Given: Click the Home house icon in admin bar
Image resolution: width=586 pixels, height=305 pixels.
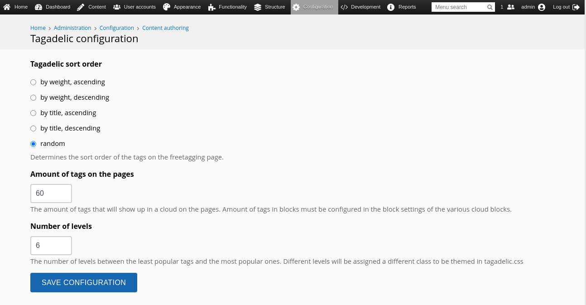Looking at the screenshot, I should coord(7,7).
